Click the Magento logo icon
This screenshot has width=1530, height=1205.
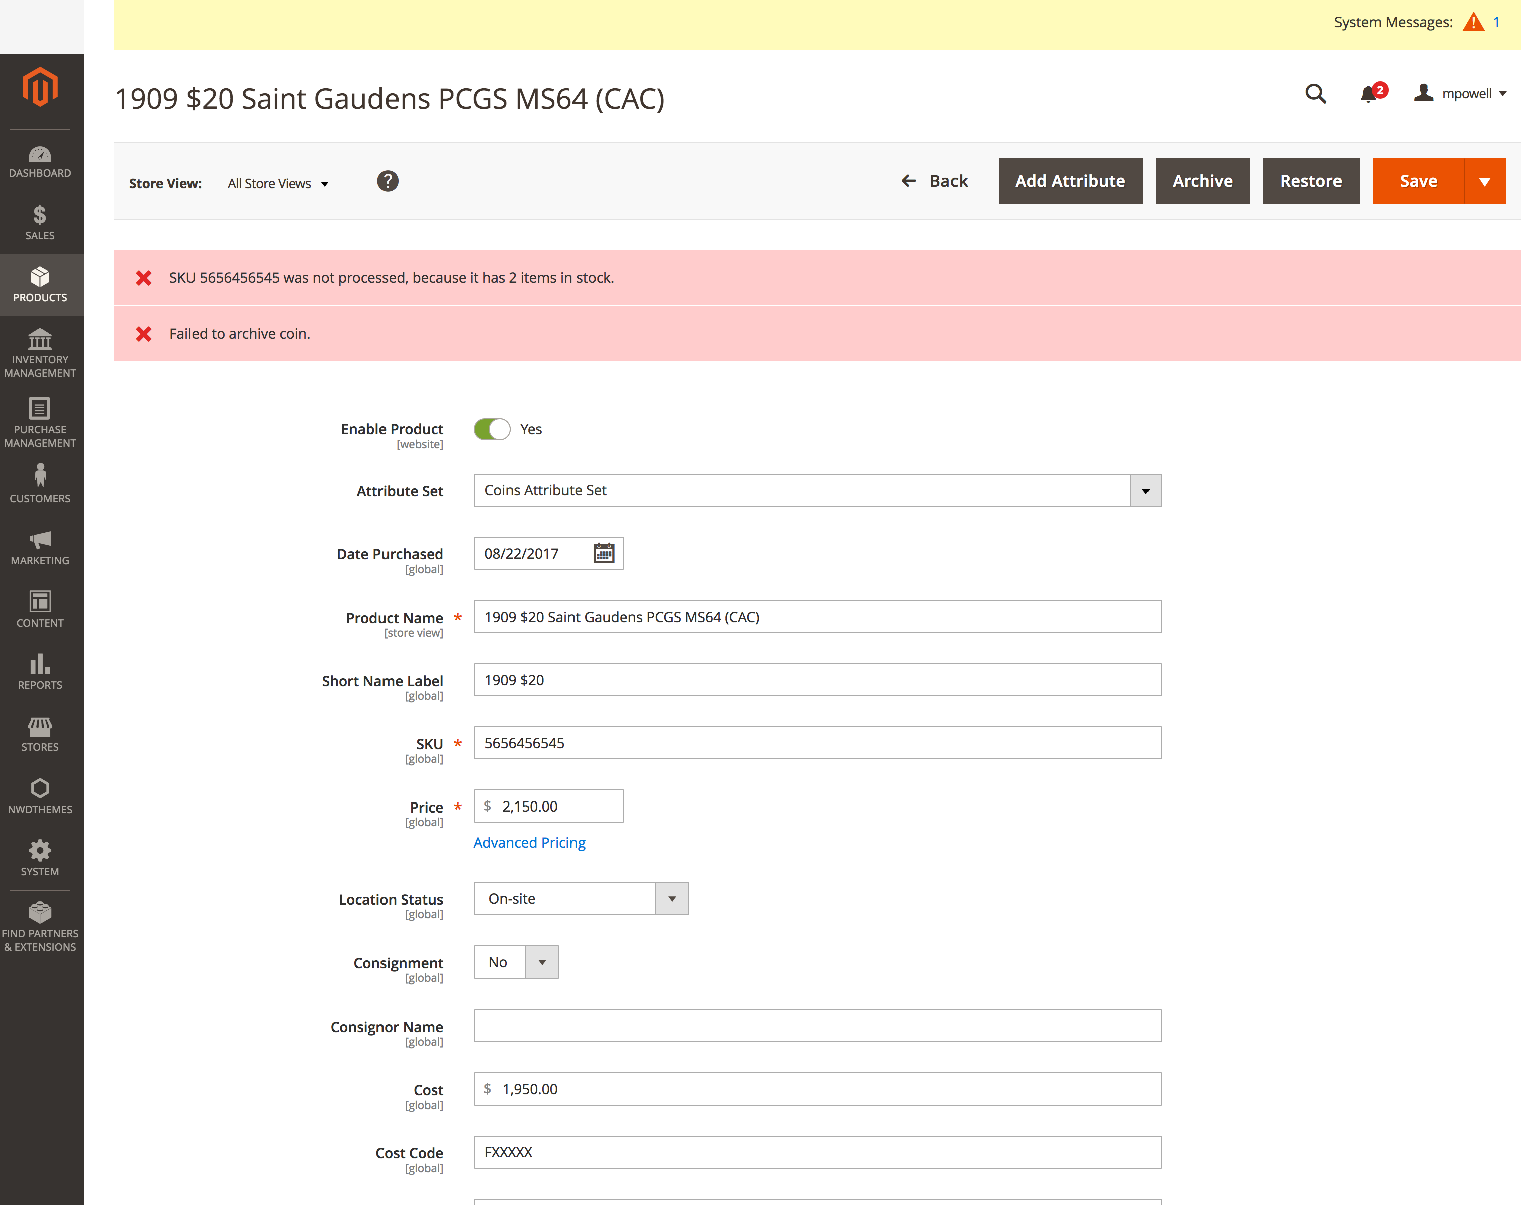[x=40, y=88]
